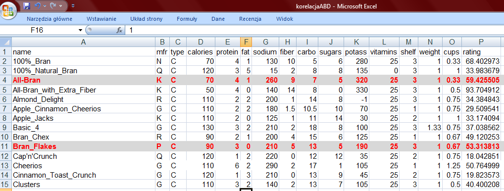Click the protein value 6
This screenshot has width=504, height=191.
point(227,166)
